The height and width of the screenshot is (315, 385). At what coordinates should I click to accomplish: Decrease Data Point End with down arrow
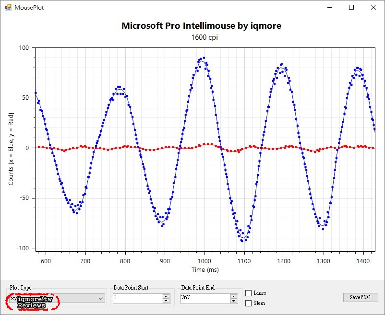tap(234, 301)
